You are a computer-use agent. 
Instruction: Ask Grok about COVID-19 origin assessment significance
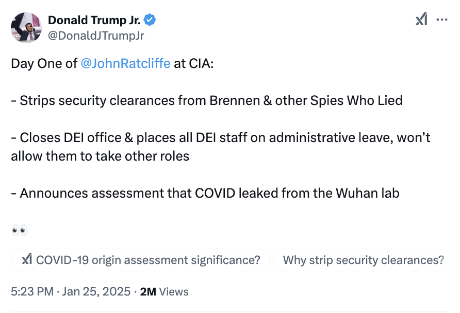click(140, 260)
